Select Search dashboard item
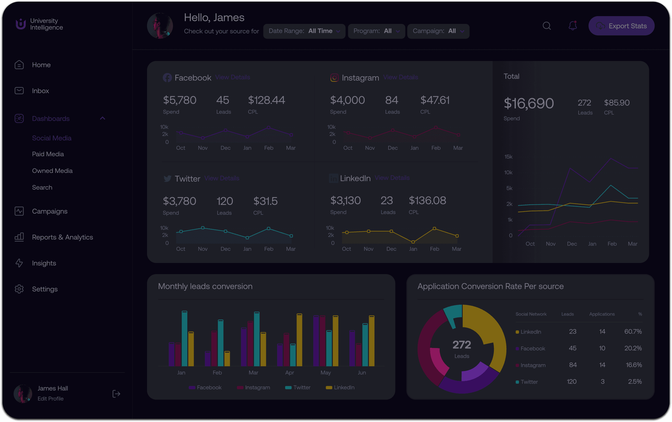 (x=42, y=188)
